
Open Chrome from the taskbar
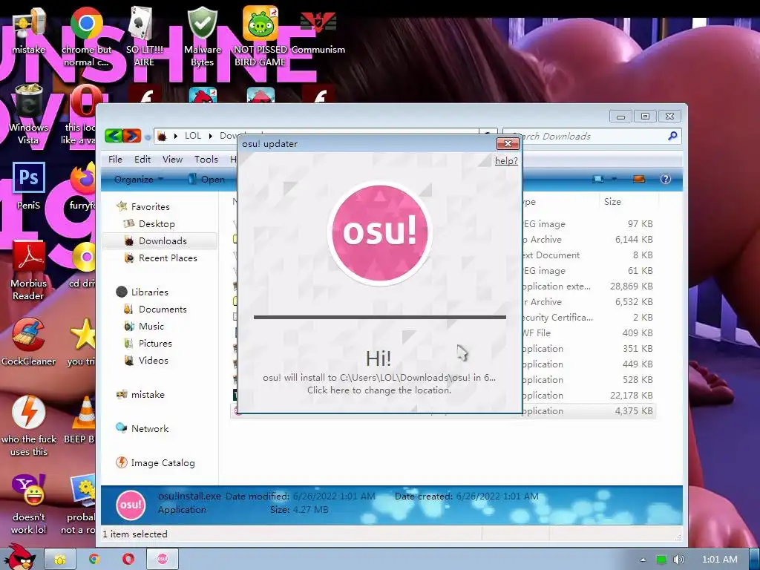coord(94,560)
